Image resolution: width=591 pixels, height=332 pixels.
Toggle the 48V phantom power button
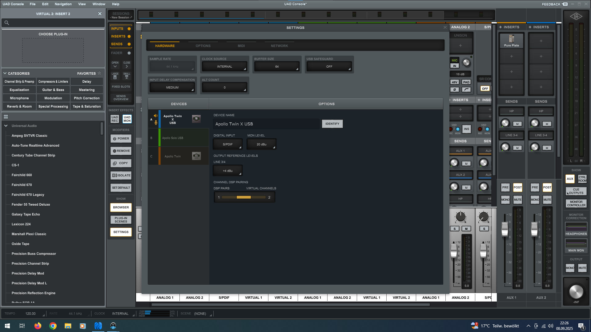coord(455,82)
